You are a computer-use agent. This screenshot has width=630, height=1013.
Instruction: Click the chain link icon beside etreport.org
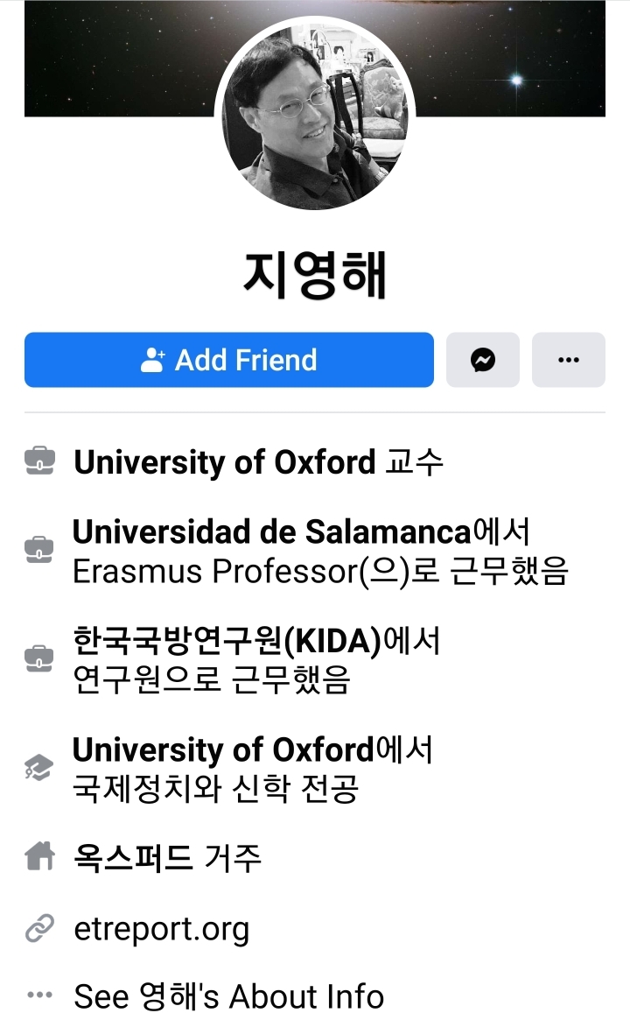(40, 928)
